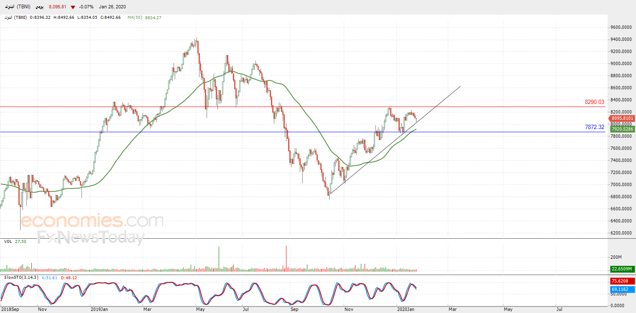Screen dimensions: 636x313
Task: Click the 6800.0000 price axis label
Action: 621,197
